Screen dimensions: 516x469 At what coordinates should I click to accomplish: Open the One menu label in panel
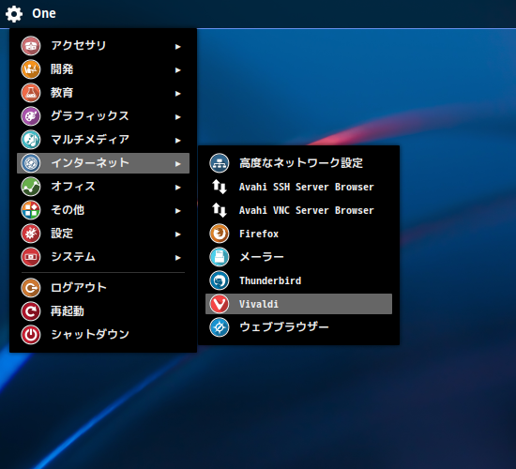click(44, 13)
